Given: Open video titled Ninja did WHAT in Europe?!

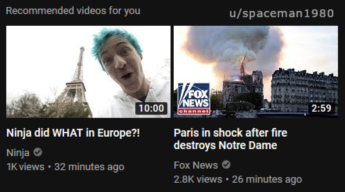Looking at the screenshot, I should (x=73, y=133).
